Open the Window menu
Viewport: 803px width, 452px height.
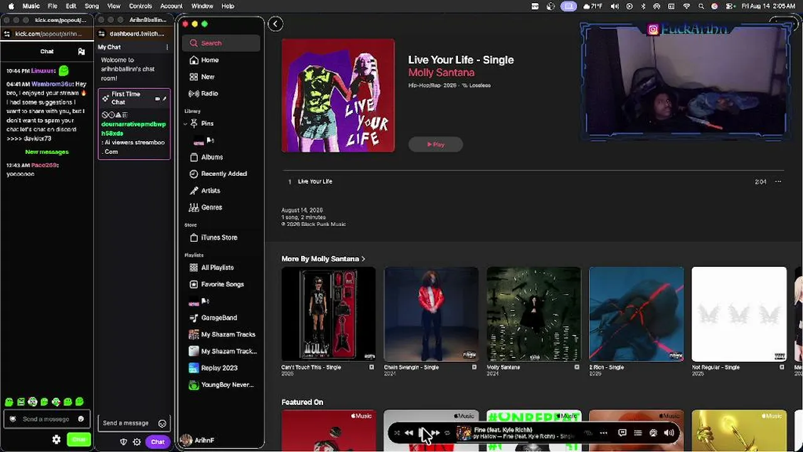pos(202,6)
